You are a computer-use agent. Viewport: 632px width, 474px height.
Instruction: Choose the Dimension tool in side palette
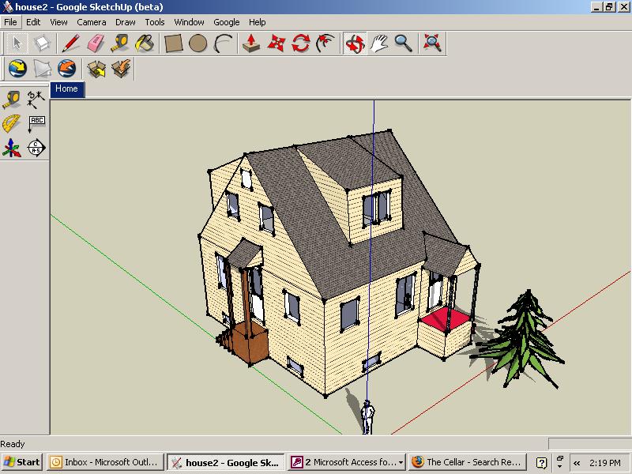[x=36, y=100]
